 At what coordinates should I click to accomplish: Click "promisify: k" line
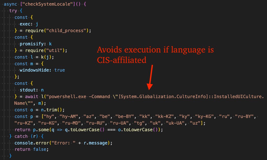point(36,44)
